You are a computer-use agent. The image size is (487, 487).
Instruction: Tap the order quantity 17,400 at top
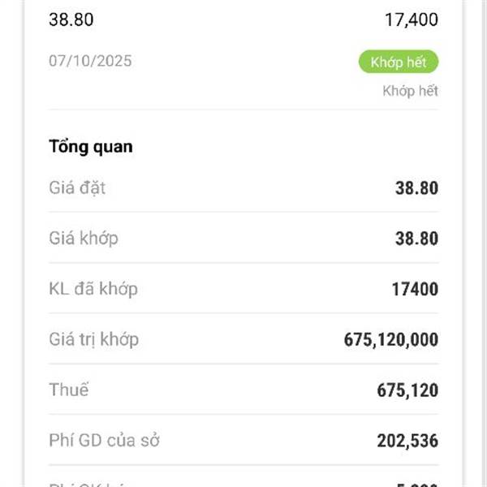[x=412, y=19]
